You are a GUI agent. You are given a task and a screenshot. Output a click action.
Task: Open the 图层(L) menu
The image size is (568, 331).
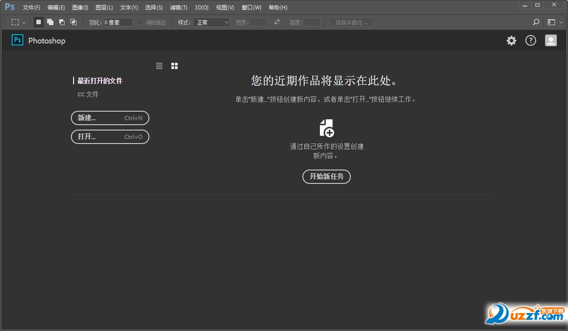click(104, 8)
